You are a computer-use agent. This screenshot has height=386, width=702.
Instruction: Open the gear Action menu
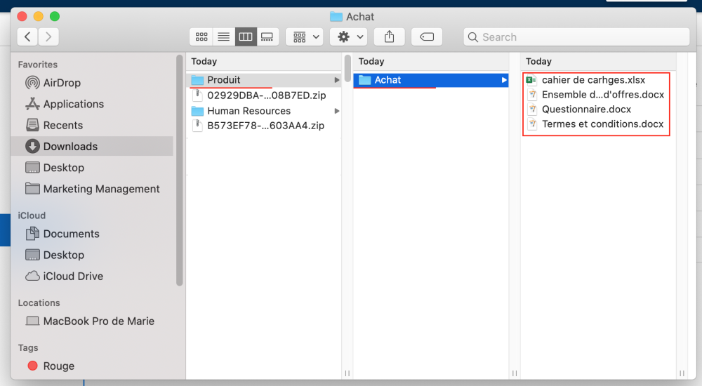(349, 36)
